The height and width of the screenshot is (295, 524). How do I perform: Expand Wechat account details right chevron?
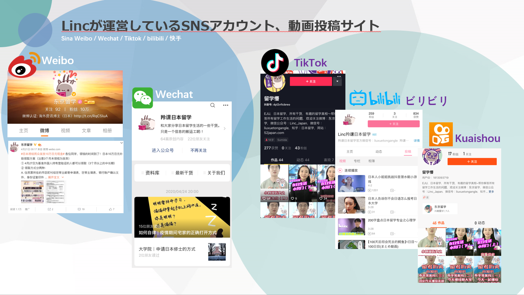(225, 129)
